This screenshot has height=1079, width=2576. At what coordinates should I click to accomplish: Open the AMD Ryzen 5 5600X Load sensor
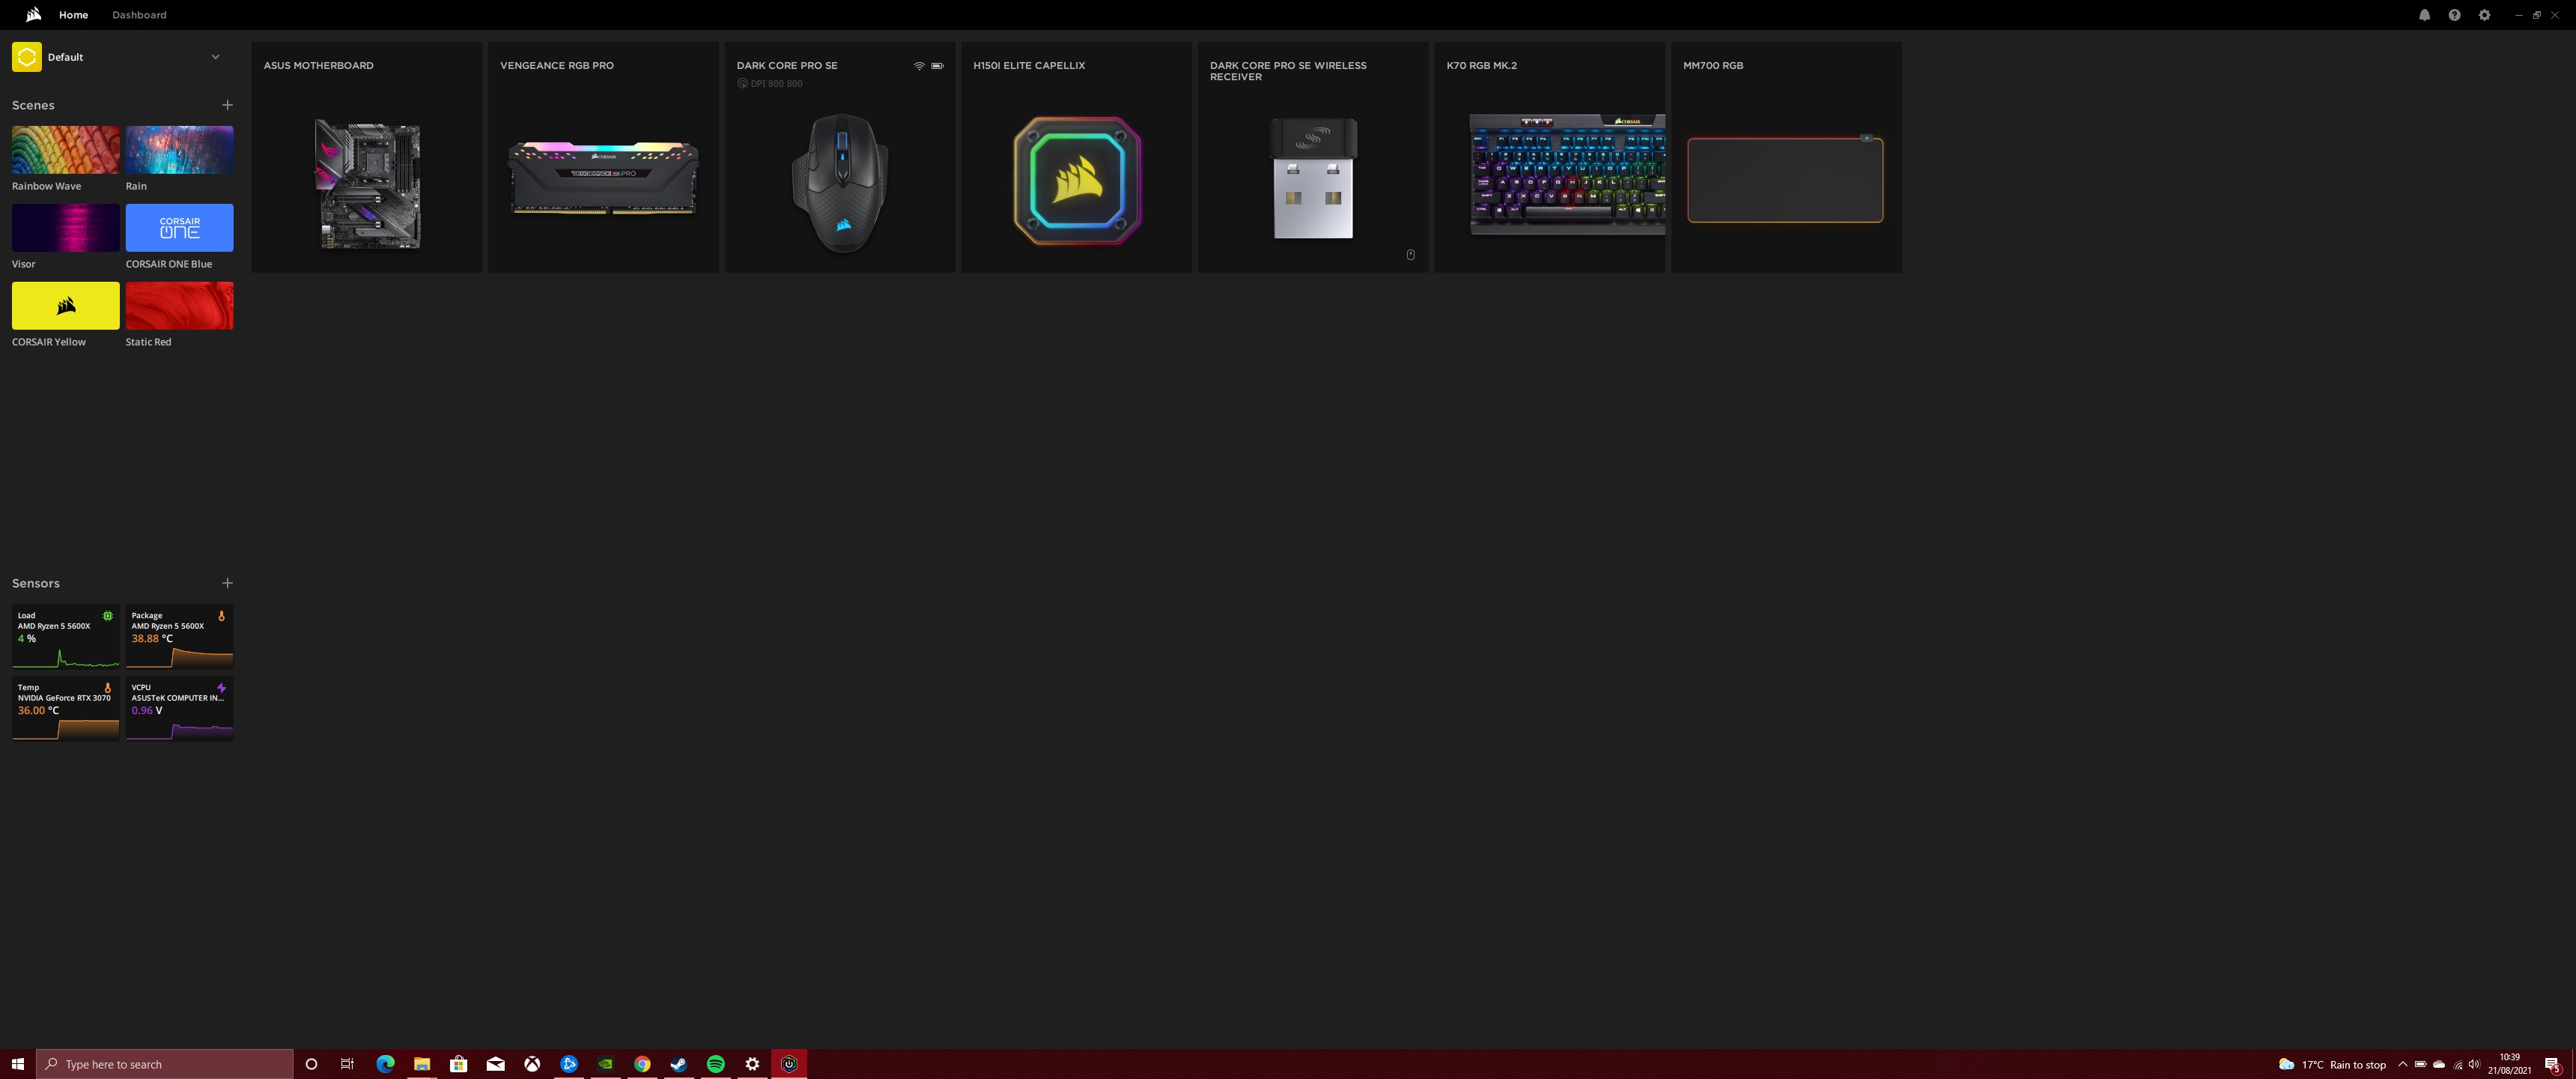(65, 637)
